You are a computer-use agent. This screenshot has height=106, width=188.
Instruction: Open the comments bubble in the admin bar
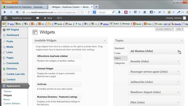(x=38, y=18)
